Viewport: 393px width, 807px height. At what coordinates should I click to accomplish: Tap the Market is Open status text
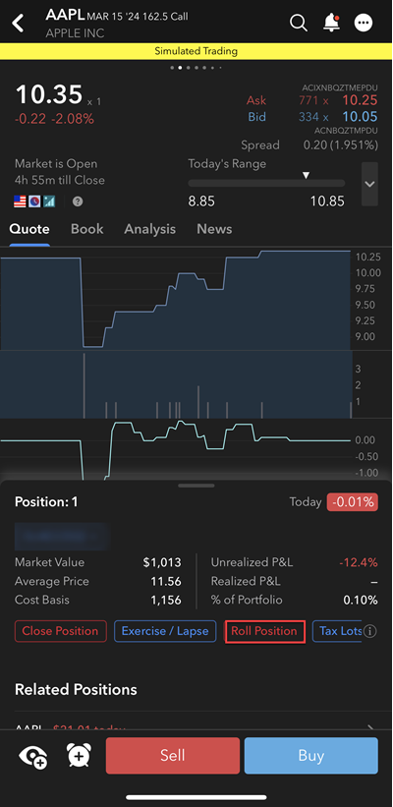coord(56,164)
